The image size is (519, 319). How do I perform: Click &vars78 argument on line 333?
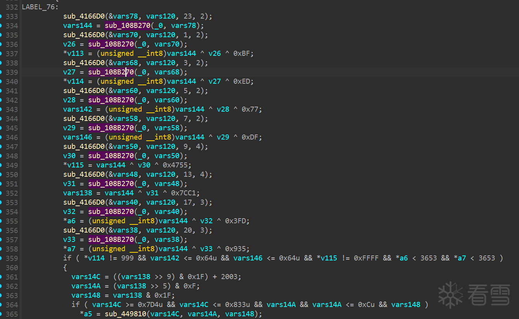click(123, 16)
